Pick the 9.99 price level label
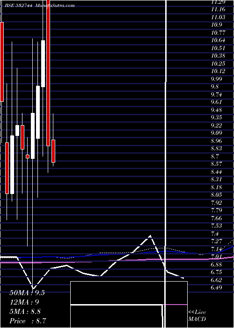 coord(217,79)
